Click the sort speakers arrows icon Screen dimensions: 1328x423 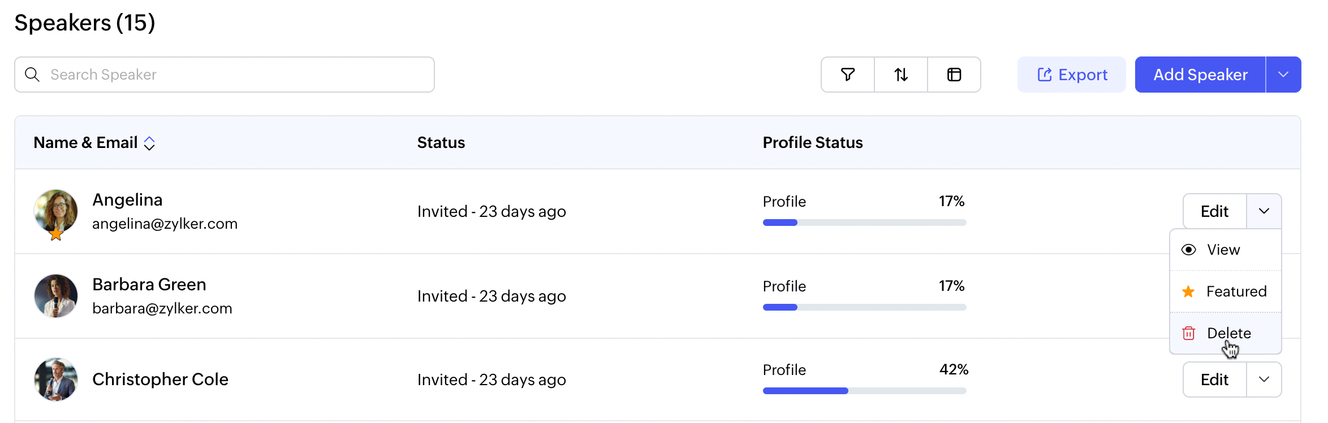[x=901, y=75]
